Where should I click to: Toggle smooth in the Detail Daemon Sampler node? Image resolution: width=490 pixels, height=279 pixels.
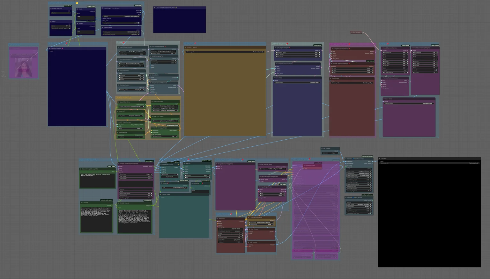click(x=395, y=70)
